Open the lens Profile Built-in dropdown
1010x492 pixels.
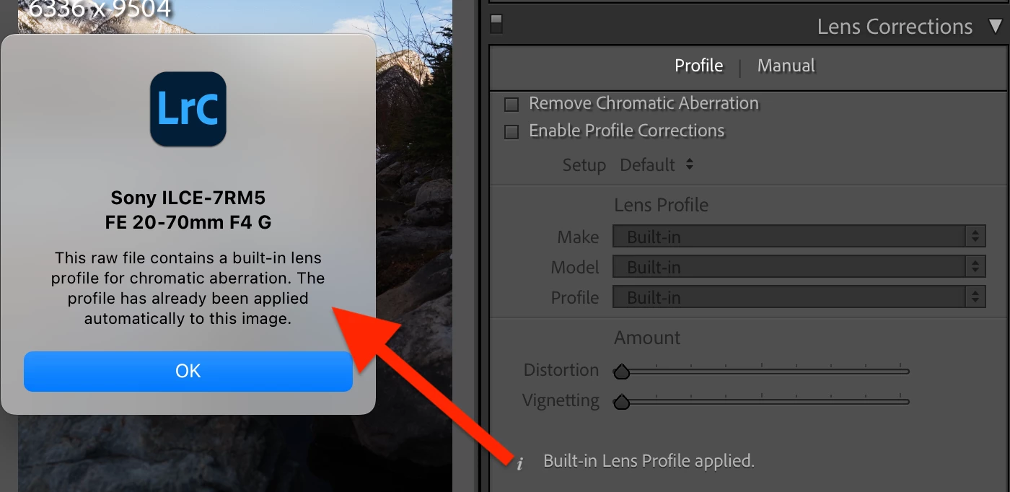click(799, 297)
